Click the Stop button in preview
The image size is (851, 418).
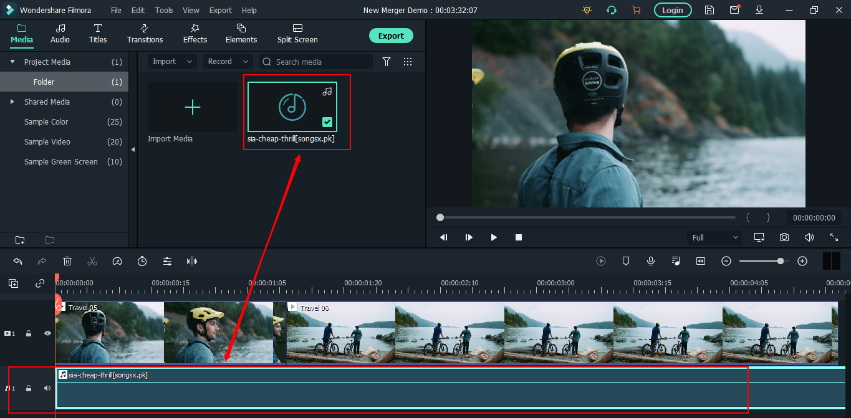pos(519,237)
